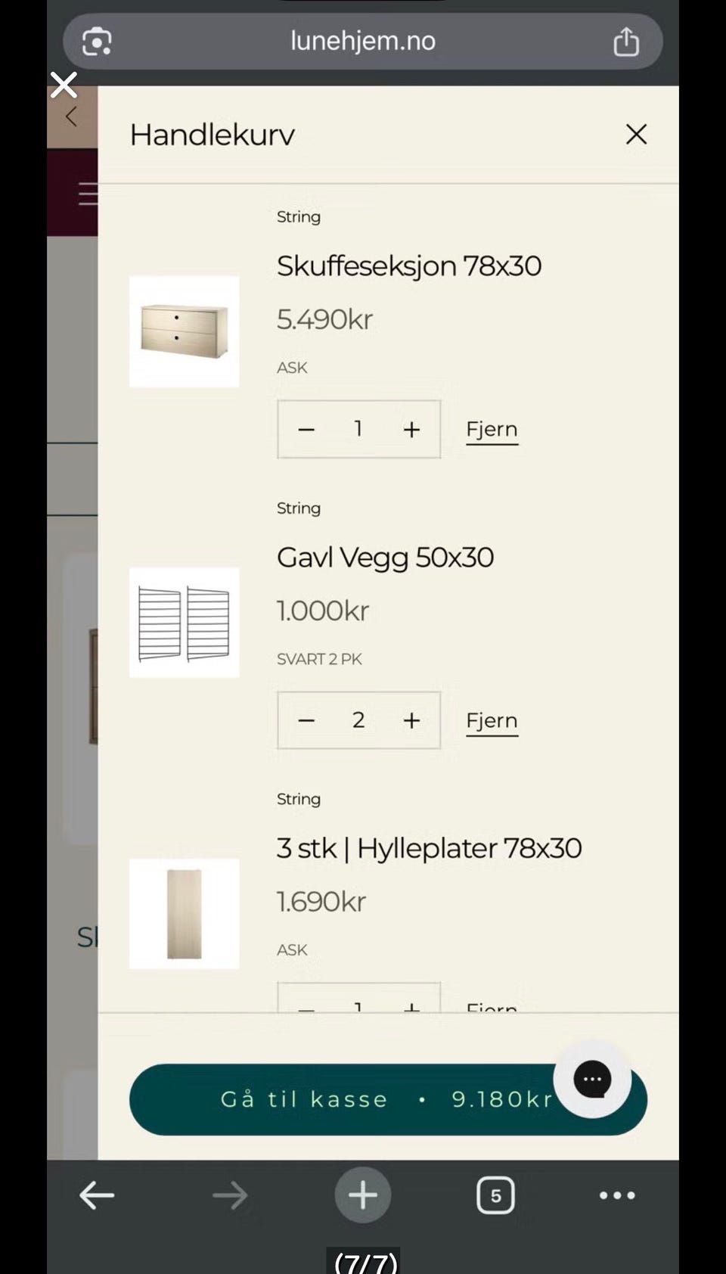Tap the browser back arrow
Image resolution: width=726 pixels, height=1274 pixels.
(x=97, y=1195)
